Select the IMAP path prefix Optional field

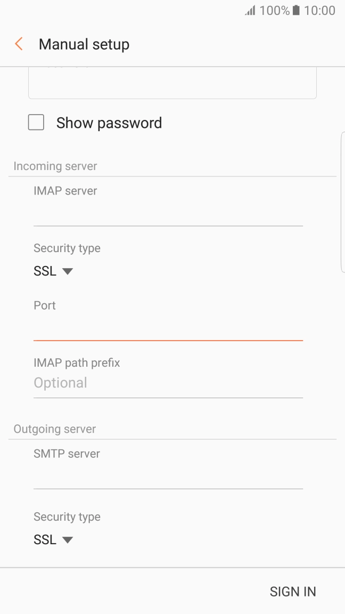[168, 383]
